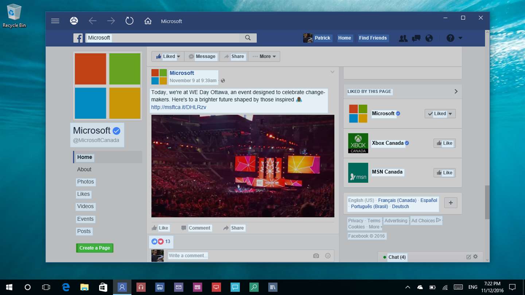Click Comment under the post
The image size is (525, 295).
pyautogui.click(x=196, y=228)
